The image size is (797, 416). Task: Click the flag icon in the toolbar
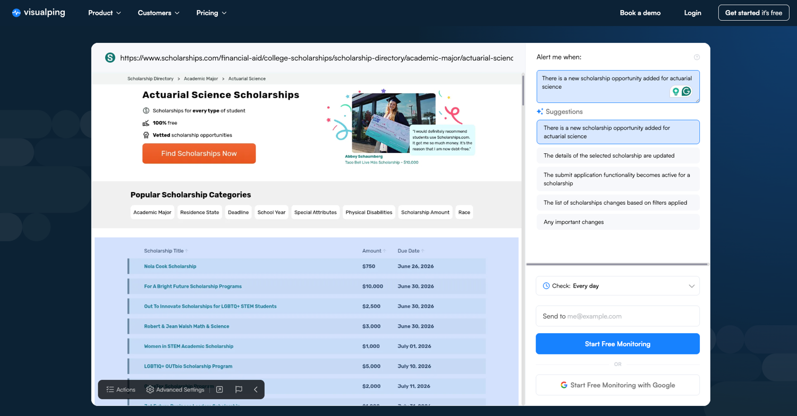coord(239,389)
